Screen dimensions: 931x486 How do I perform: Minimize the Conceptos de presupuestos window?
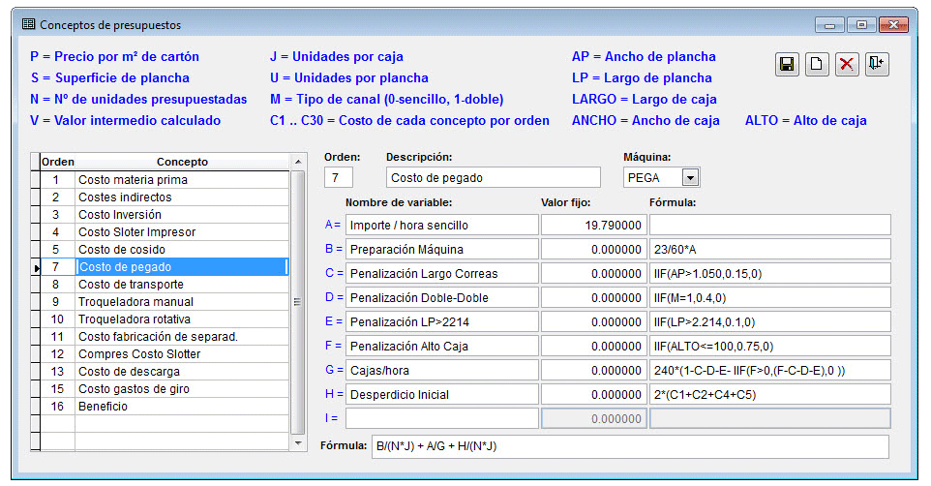(829, 25)
